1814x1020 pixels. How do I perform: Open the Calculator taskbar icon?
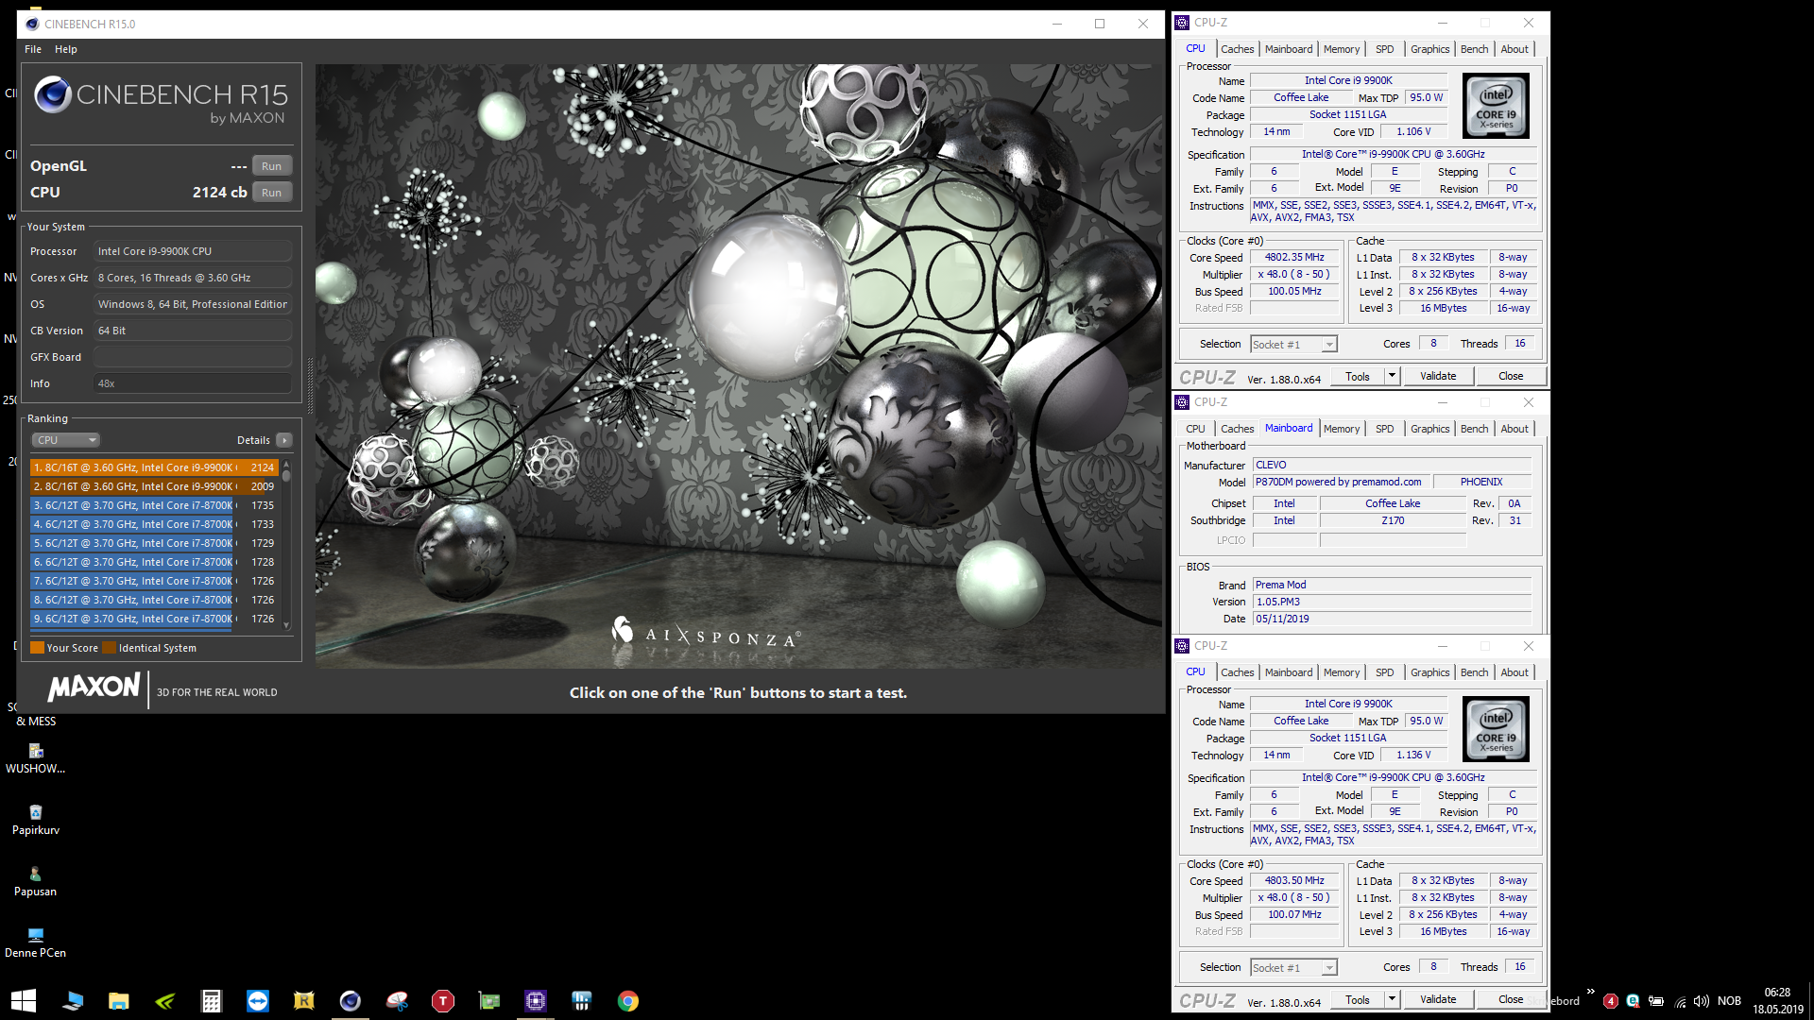(x=211, y=1001)
